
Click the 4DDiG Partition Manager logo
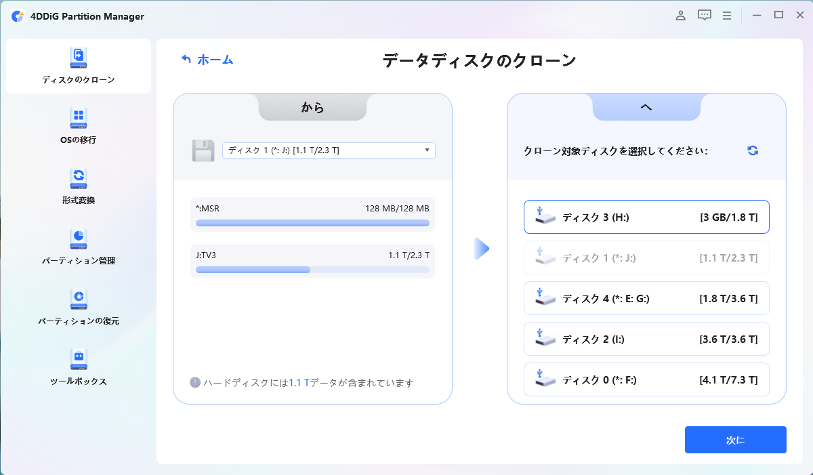point(18,16)
